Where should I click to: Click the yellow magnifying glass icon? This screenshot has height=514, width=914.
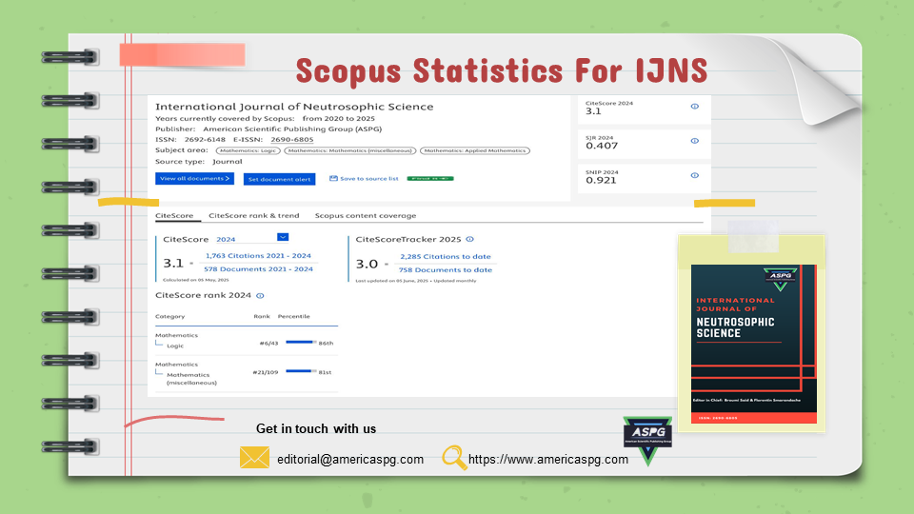(x=455, y=458)
